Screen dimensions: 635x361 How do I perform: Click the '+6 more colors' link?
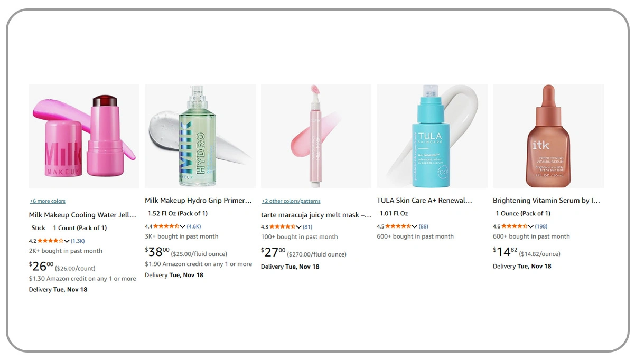click(x=48, y=201)
